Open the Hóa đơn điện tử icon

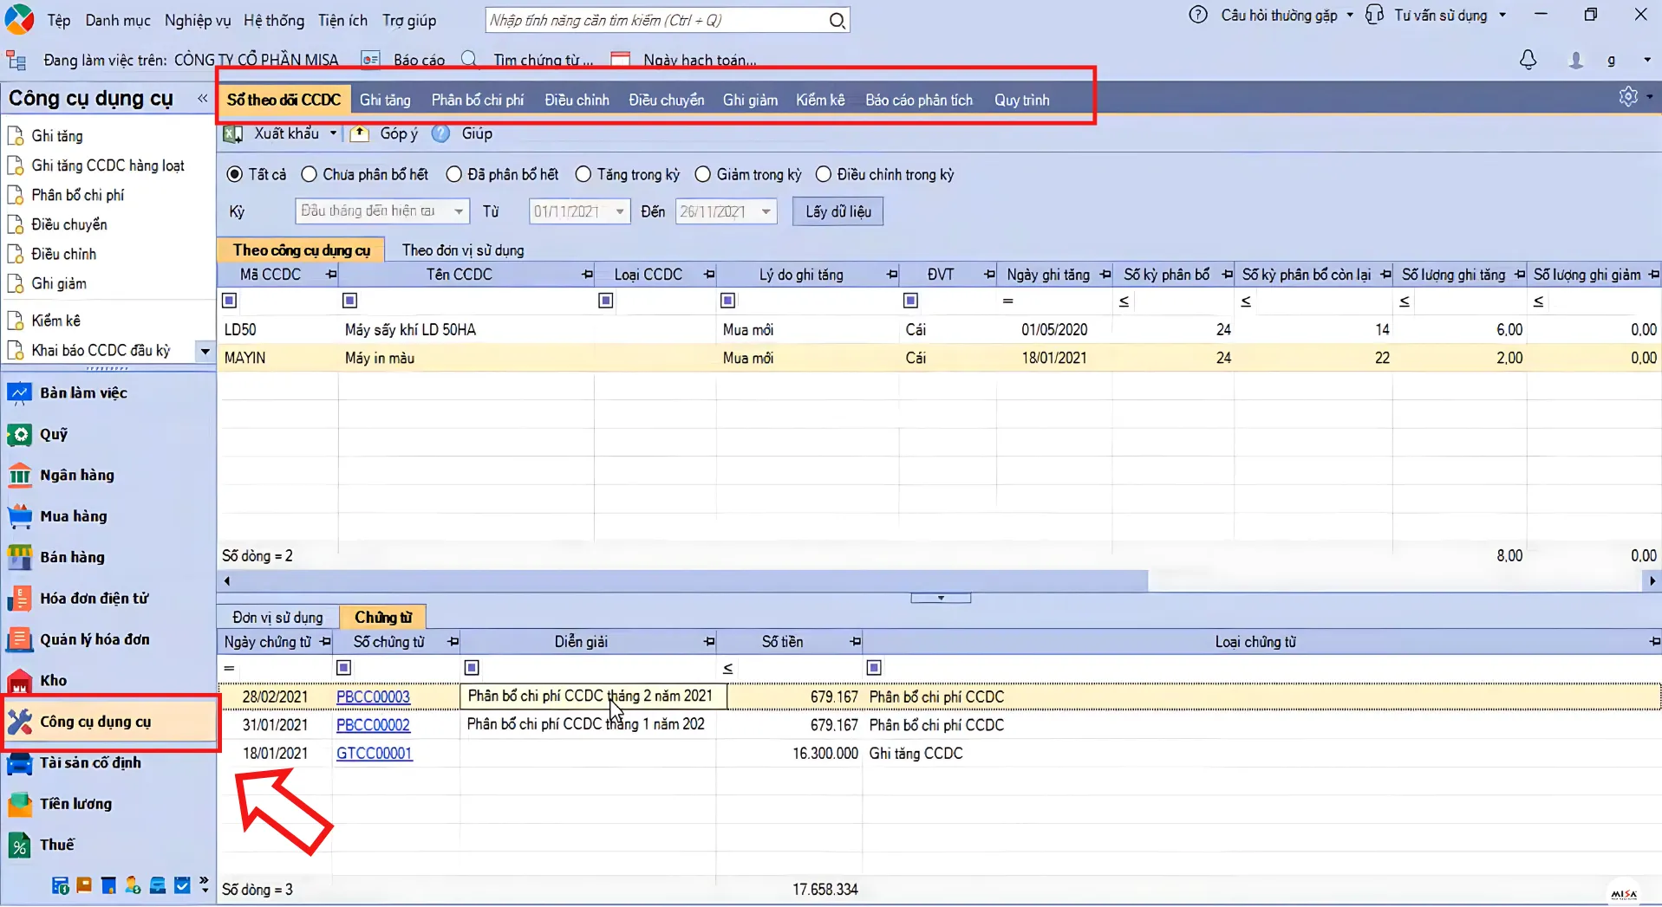pos(19,599)
